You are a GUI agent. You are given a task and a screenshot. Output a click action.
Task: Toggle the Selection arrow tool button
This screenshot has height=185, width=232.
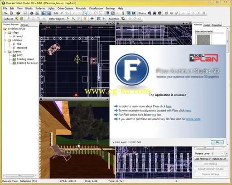click(x=86, y=13)
